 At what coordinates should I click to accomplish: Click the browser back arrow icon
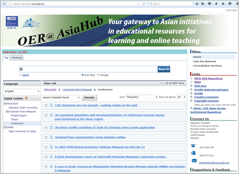pyautogui.click(x=5, y=4)
